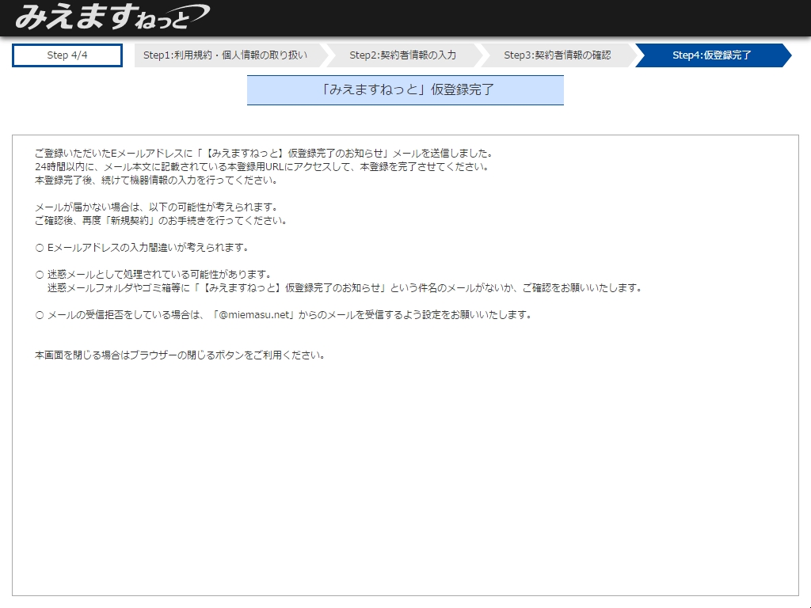Click the Step 4/4 progress indicator box
Screen dimensions: 811x608
tap(67, 55)
